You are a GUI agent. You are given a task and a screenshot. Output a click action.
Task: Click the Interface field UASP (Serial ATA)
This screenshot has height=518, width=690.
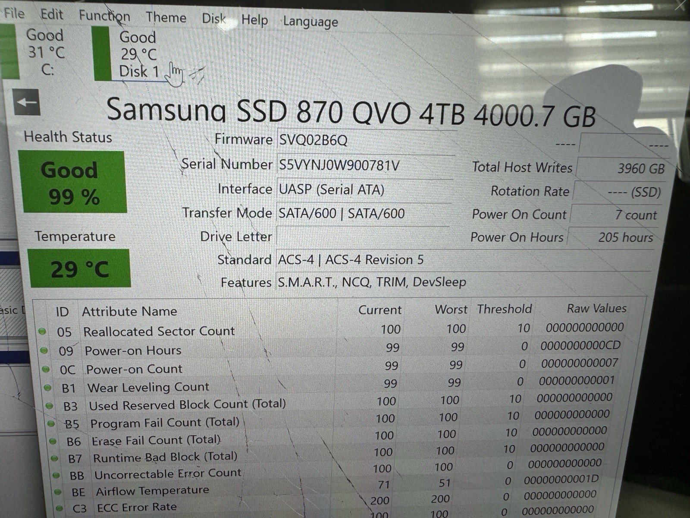click(364, 190)
